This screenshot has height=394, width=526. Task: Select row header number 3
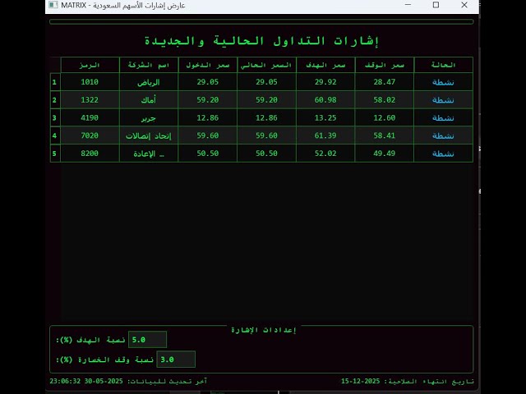pos(55,117)
